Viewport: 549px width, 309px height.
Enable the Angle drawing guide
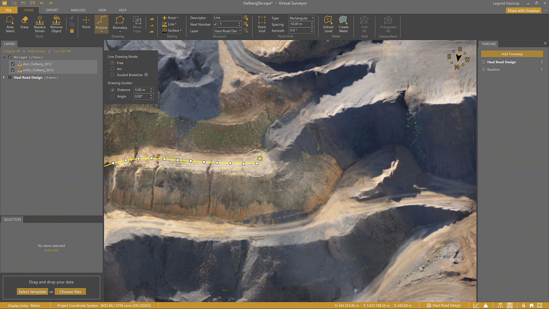[112, 97]
